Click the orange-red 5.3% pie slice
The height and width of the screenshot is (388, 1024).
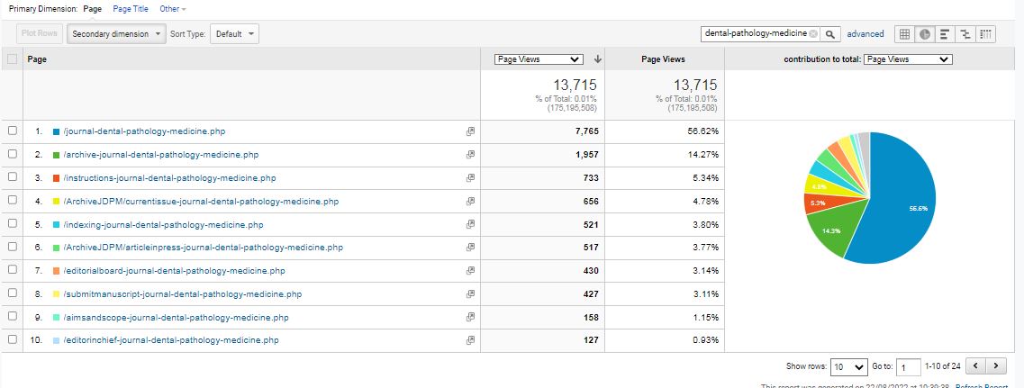[818, 203]
